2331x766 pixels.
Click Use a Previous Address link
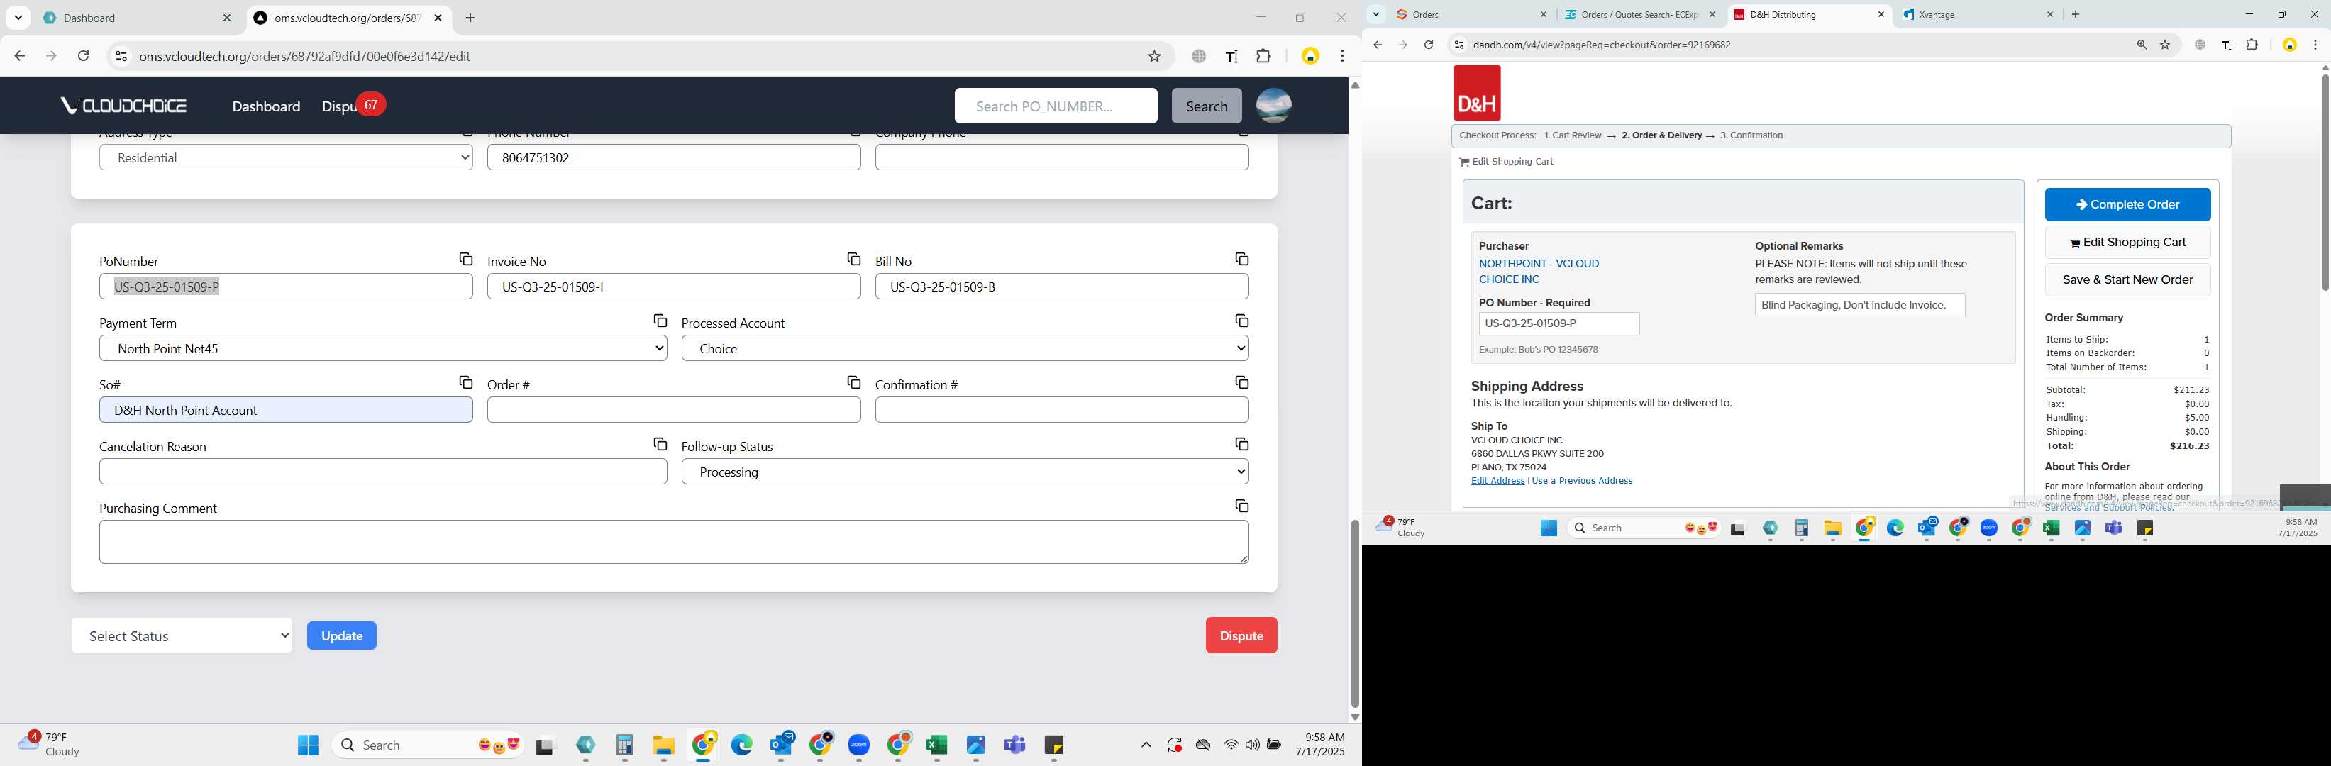click(1582, 481)
